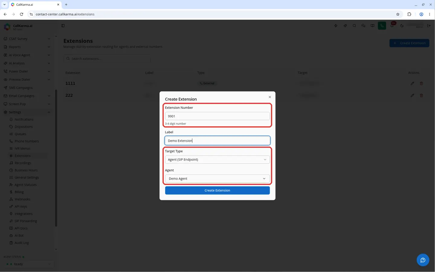This screenshot has height=272, width=435.
Task: Open the Agent dropdown
Action: 217,179
